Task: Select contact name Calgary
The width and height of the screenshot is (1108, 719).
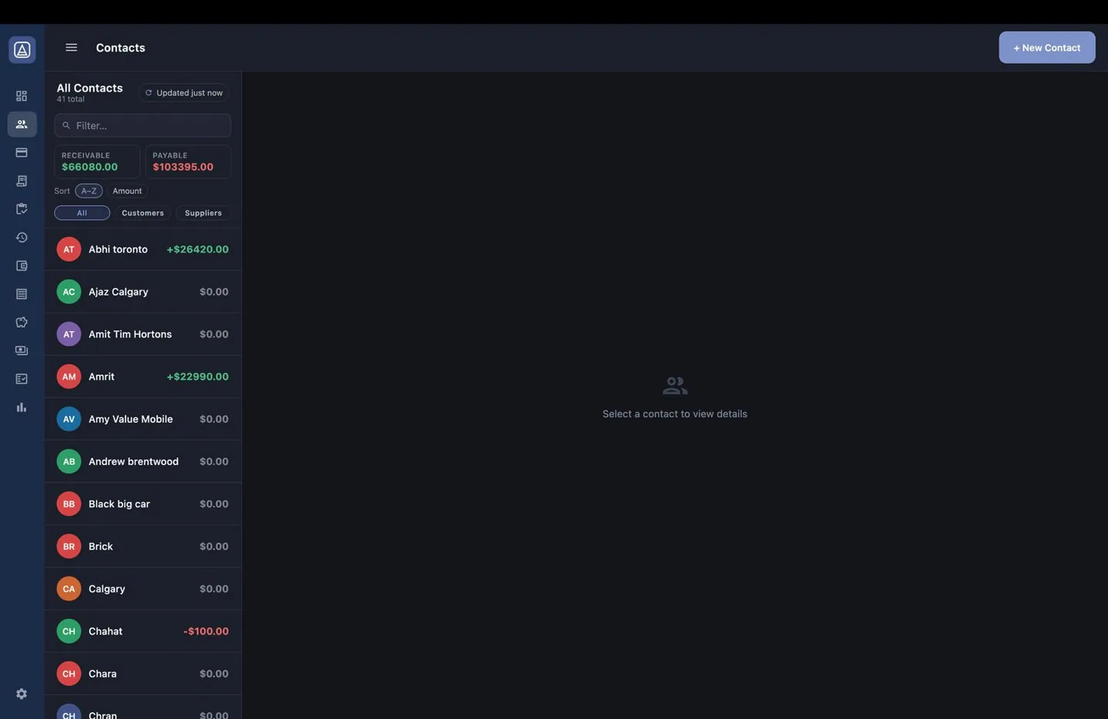Action: pyautogui.click(x=107, y=589)
